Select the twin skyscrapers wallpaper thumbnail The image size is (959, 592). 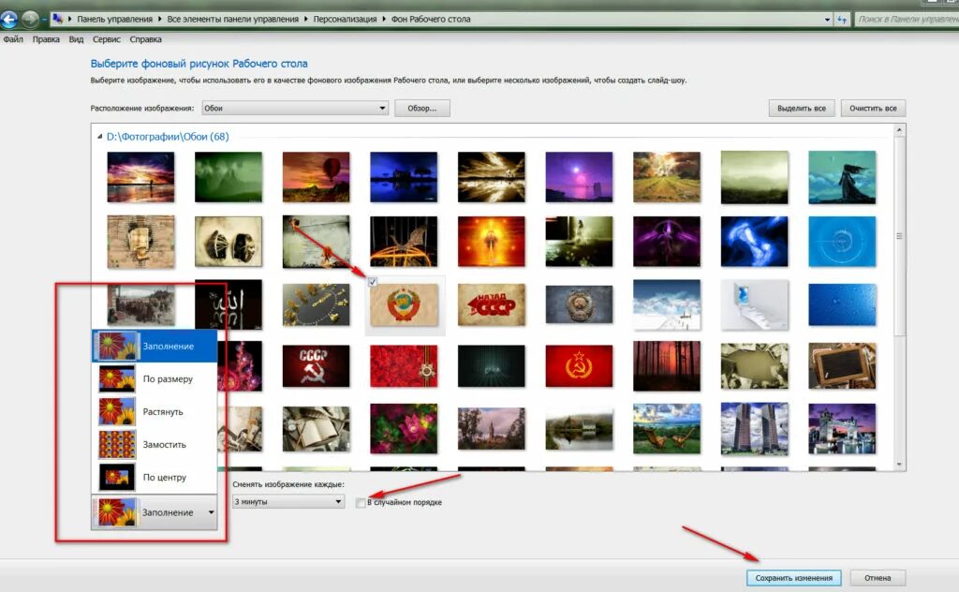tap(754, 429)
